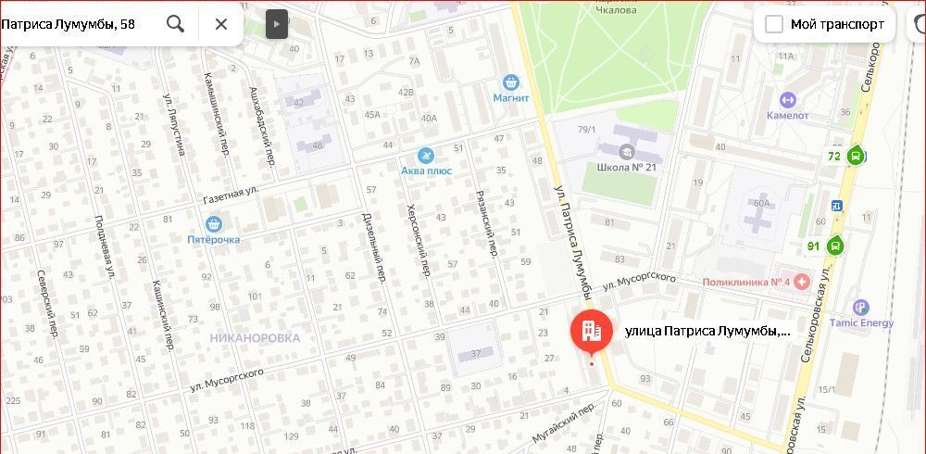Open the Магнит store icon
This screenshot has height=454, width=926.
[x=511, y=82]
